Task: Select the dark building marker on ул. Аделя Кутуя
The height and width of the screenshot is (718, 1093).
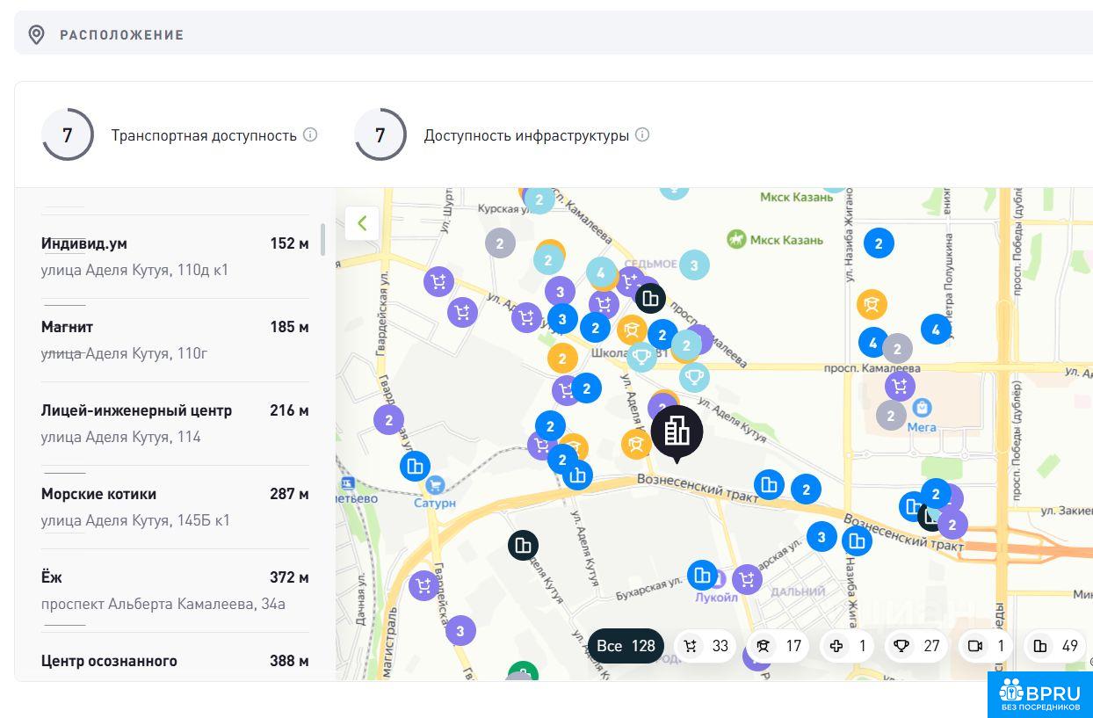Action: tap(523, 546)
